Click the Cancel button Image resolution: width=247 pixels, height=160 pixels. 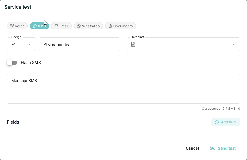pyautogui.click(x=192, y=148)
